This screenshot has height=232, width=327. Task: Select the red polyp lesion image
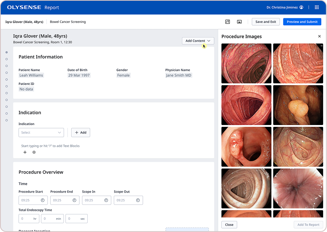click(x=246, y=147)
